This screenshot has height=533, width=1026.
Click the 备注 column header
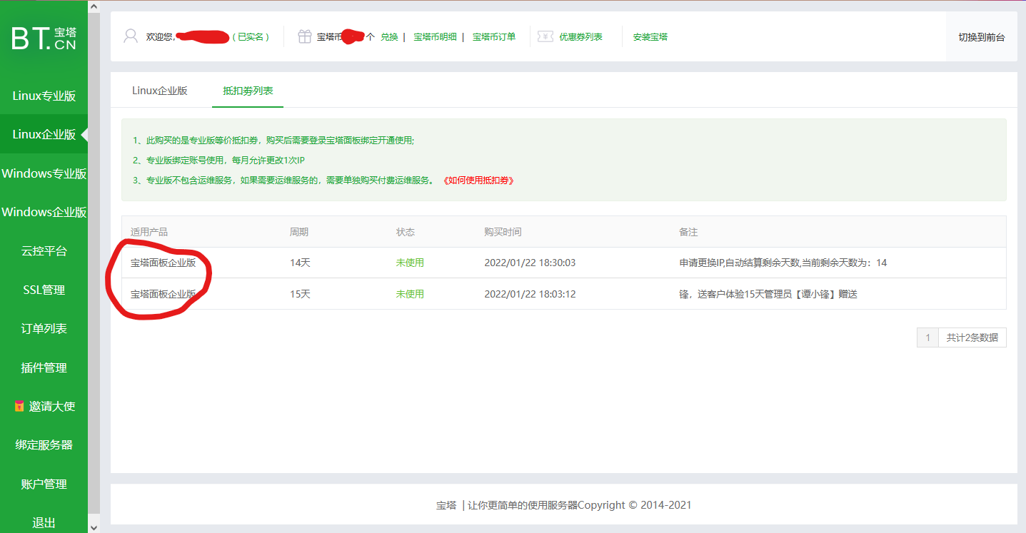point(688,232)
